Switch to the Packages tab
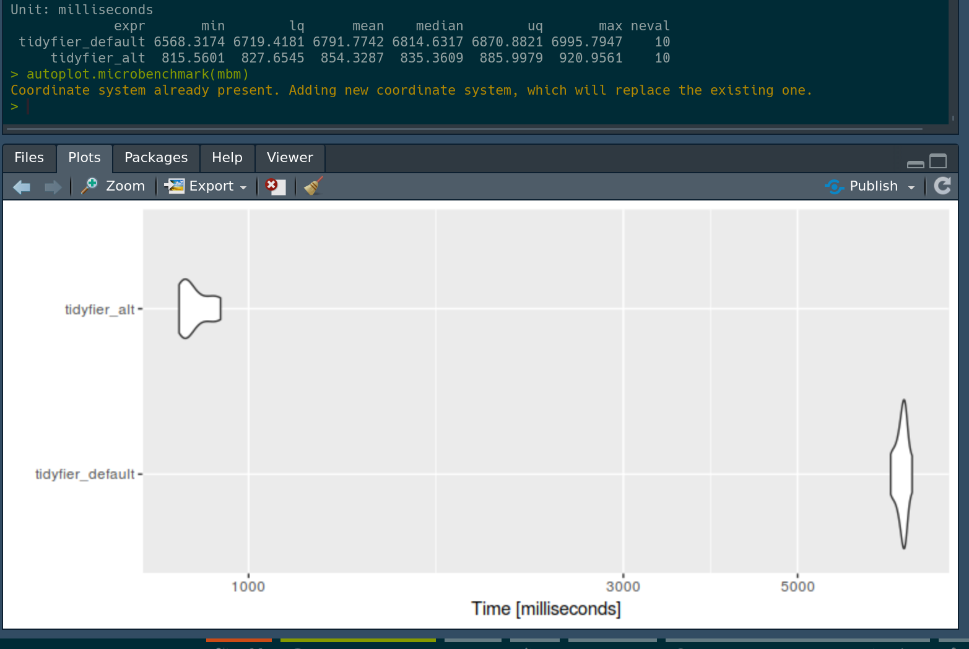 156,158
